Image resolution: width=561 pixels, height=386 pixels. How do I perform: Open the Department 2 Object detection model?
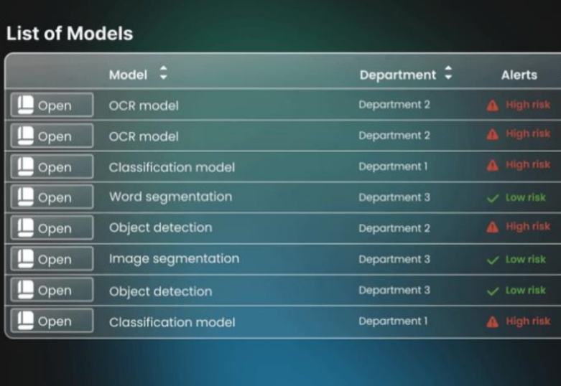pyautogui.click(x=52, y=228)
